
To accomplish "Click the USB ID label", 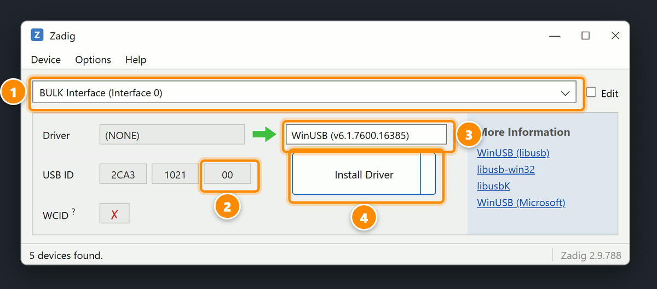I will pos(58,175).
